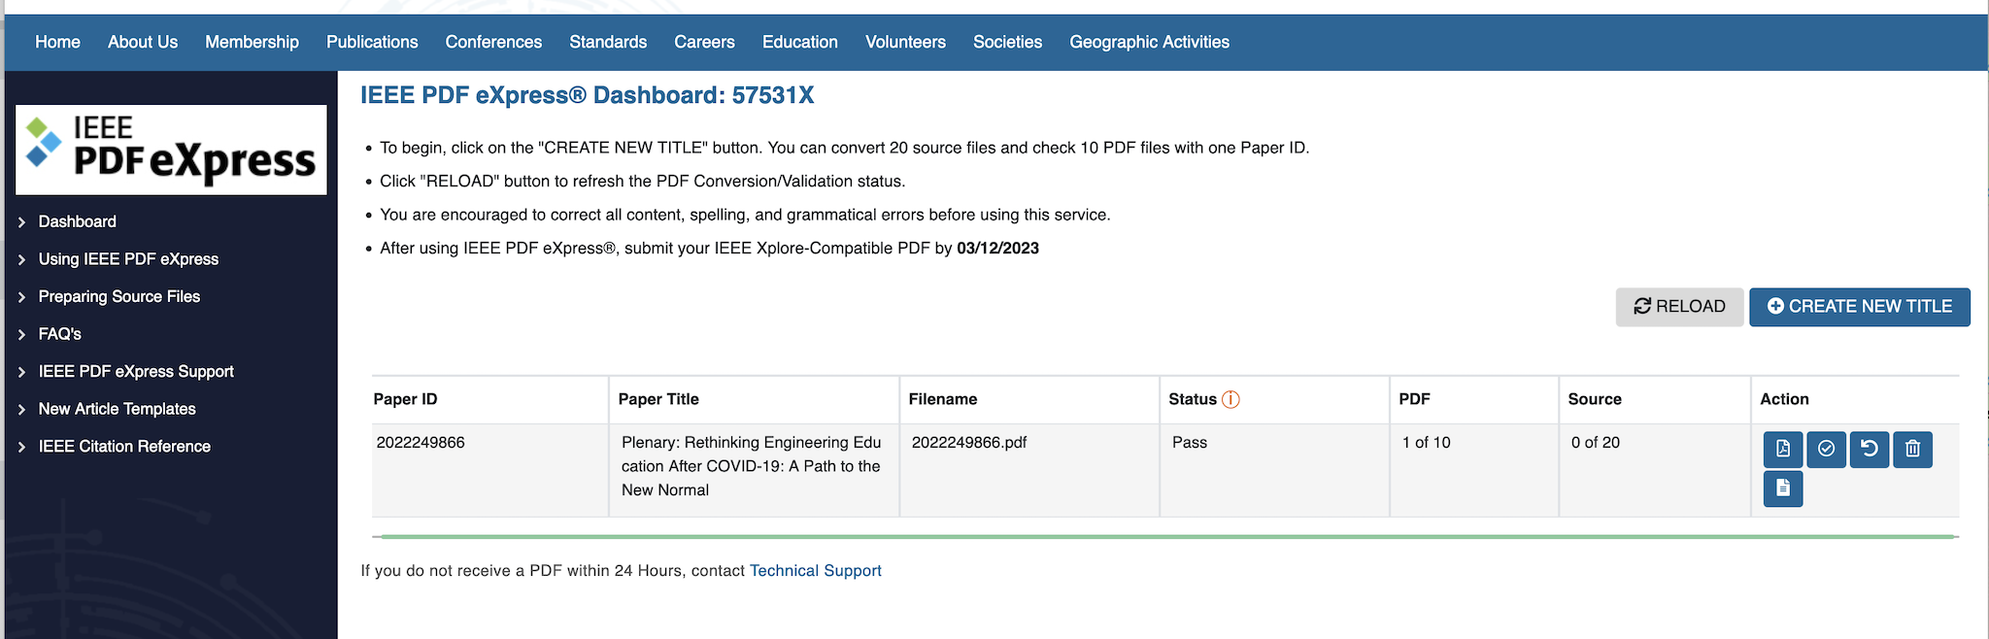
Task: Delete the title using the trash icon
Action: coord(1912,449)
